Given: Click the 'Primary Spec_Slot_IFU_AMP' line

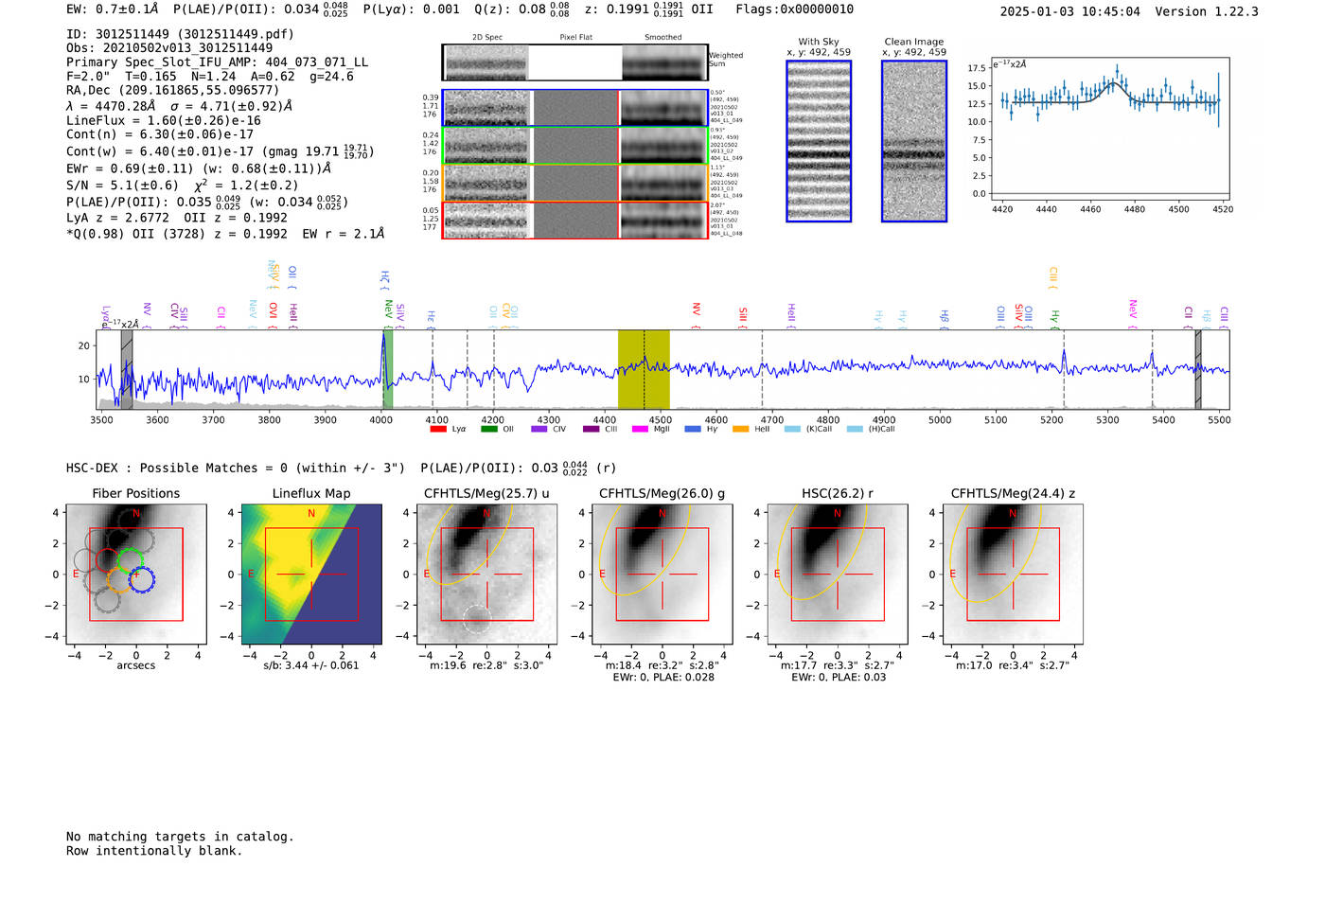Looking at the screenshot, I should pos(217,62).
